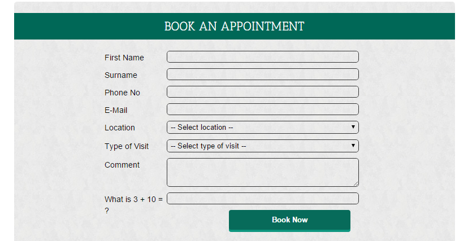Select the "Phone No" label
This screenshot has height=241, width=468.
(x=123, y=93)
